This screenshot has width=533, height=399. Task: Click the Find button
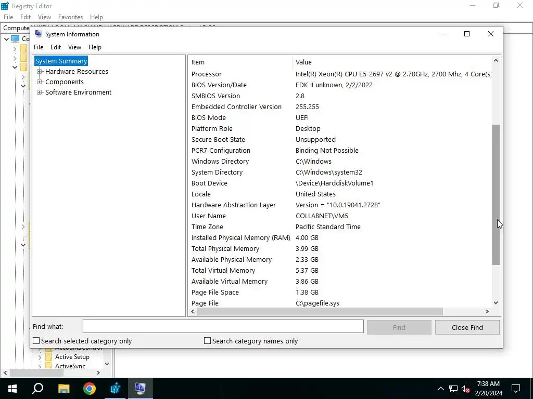[x=399, y=327]
